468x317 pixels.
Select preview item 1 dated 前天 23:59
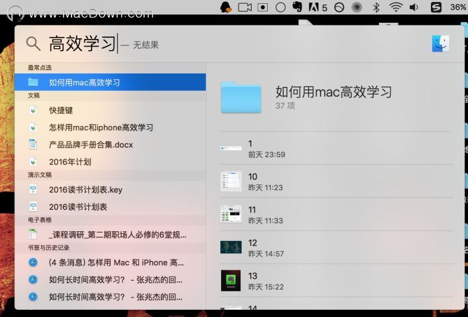point(337,148)
